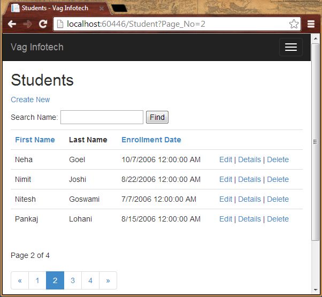Viewport: 322px width, 297px height.
Task: Select active page 2 in pagination
Action: point(55,280)
